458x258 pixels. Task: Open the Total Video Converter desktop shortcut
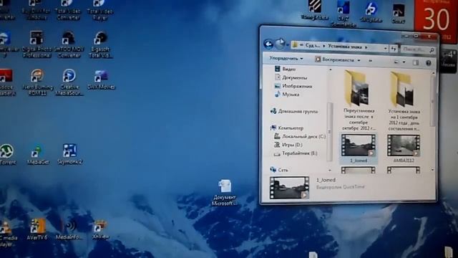[x=68, y=9]
